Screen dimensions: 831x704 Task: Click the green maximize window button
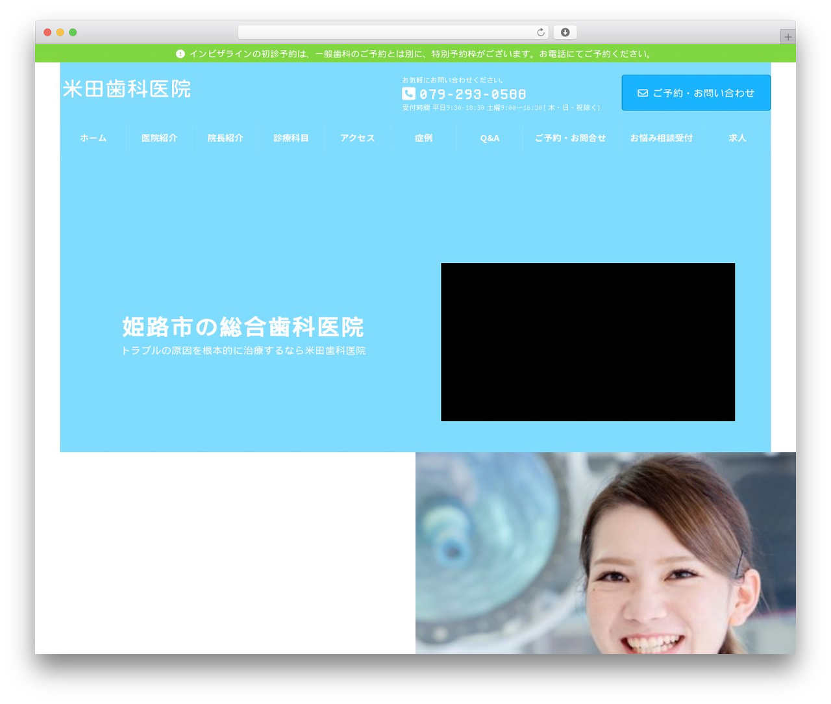(73, 32)
